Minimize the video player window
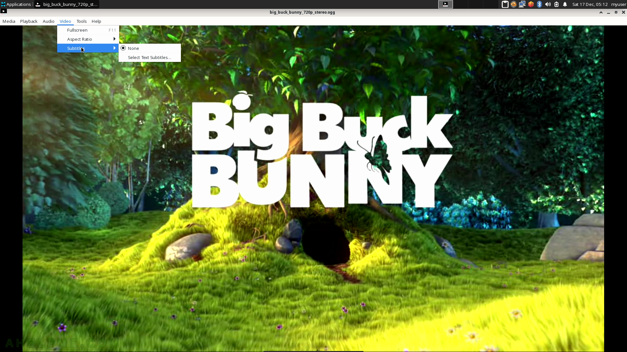This screenshot has height=352, width=627. click(608, 12)
